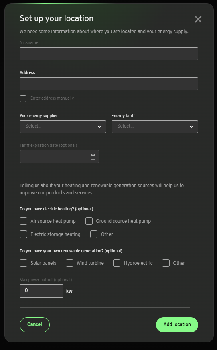This screenshot has height=350, width=217.
Task: Click the Tariff expiration date field
Action: point(59,157)
